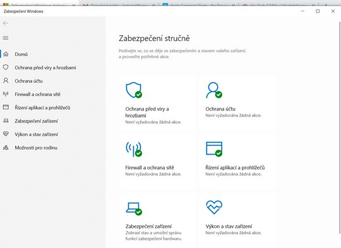
Task: Click the Ochrana před viry a hrozbami tile title
Action: tap(147, 112)
